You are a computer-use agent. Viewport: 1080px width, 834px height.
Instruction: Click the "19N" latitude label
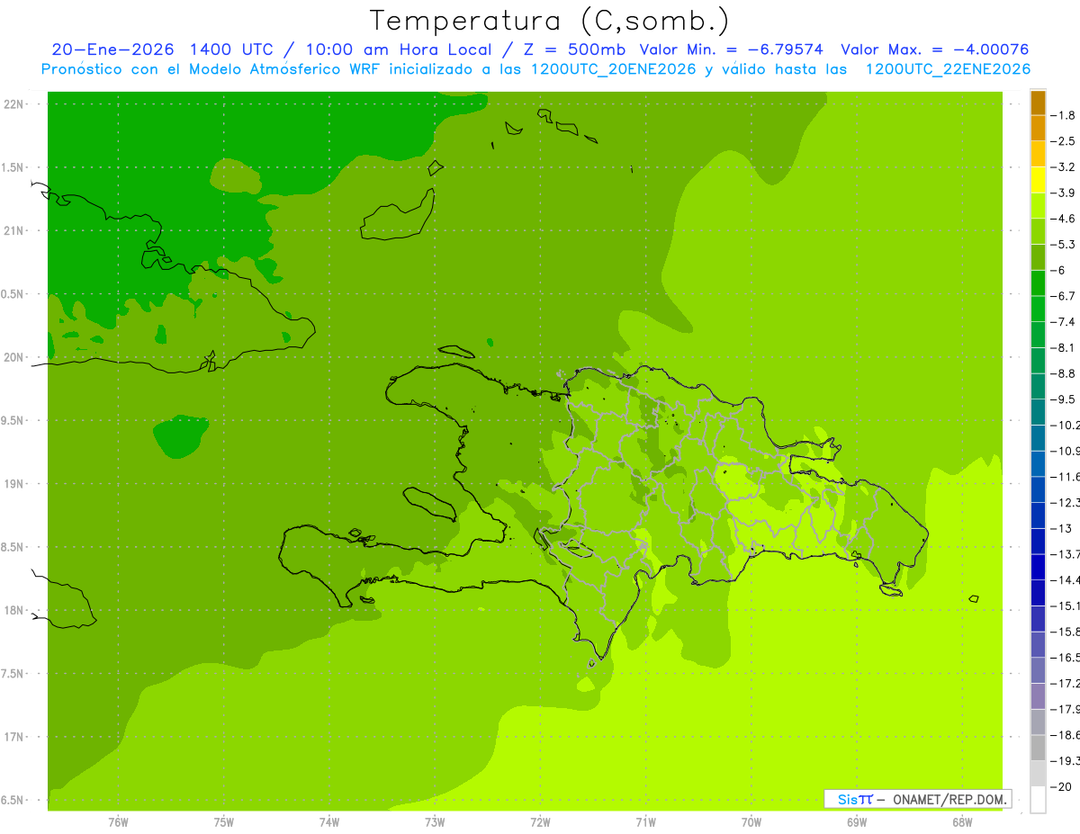point(14,484)
